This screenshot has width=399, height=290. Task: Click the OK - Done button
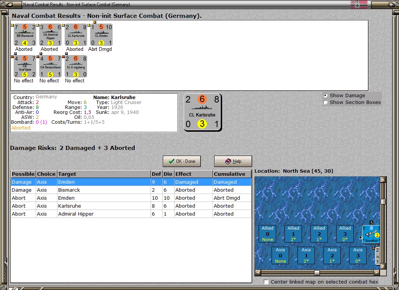click(x=182, y=161)
